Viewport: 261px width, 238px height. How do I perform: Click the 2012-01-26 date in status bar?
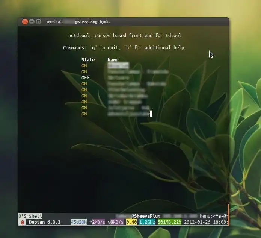[197, 222]
